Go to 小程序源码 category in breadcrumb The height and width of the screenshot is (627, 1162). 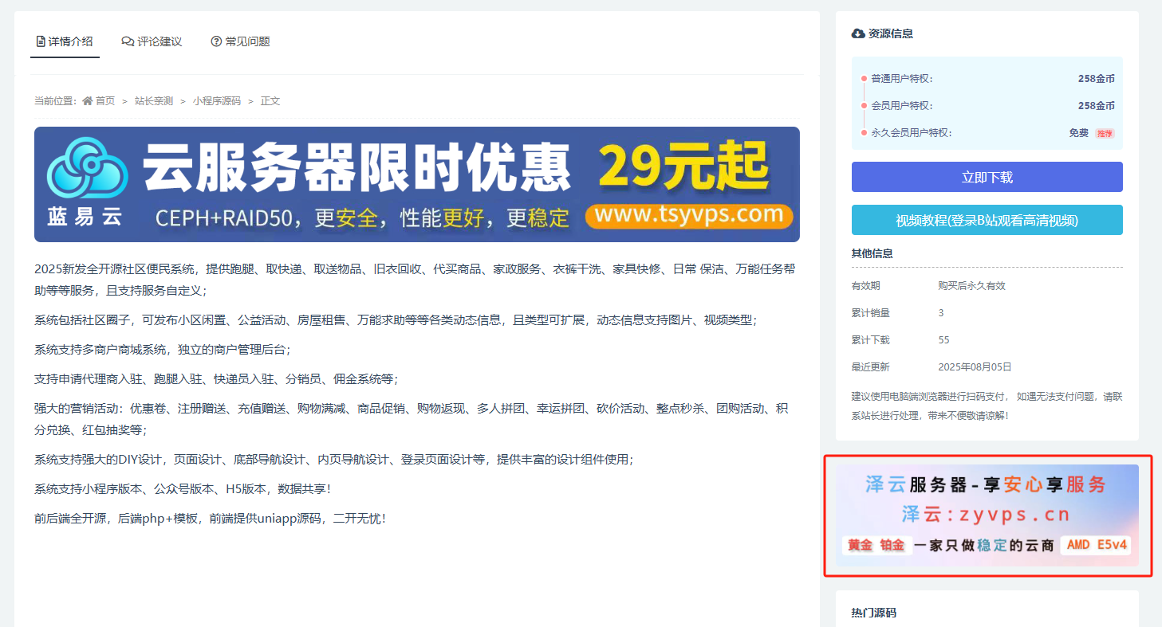click(x=216, y=101)
